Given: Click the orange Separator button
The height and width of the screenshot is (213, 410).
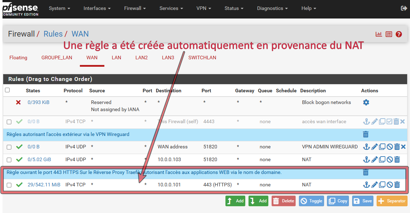Looking at the screenshot, I should [392, 201].
